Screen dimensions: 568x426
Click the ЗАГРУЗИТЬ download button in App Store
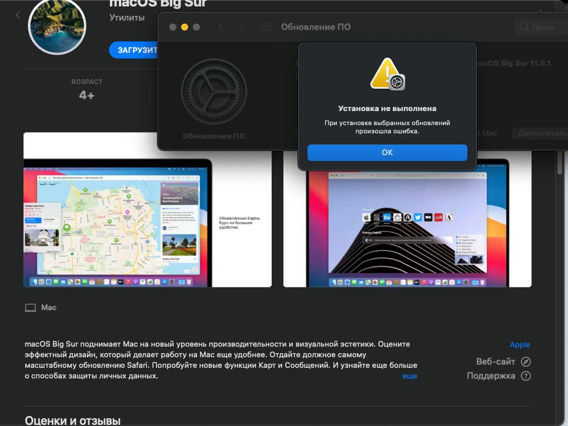tap(133, 50)
